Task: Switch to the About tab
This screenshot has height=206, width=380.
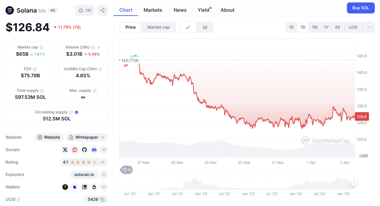Action: [x=227, y=10]
